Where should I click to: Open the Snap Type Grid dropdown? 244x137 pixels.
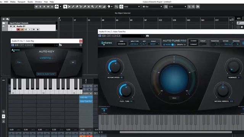tap(132, 7)
